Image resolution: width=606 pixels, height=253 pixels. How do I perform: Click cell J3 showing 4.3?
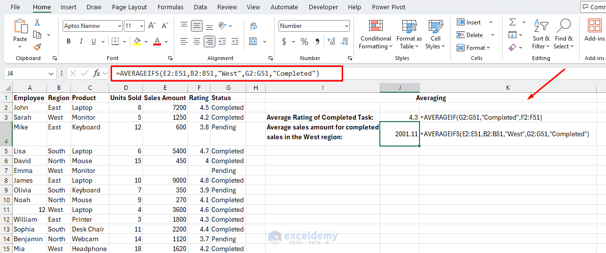pos(399,117)
